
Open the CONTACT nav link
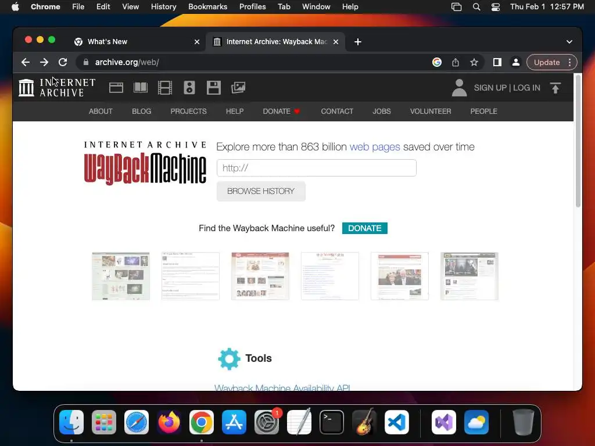(337, 111)
